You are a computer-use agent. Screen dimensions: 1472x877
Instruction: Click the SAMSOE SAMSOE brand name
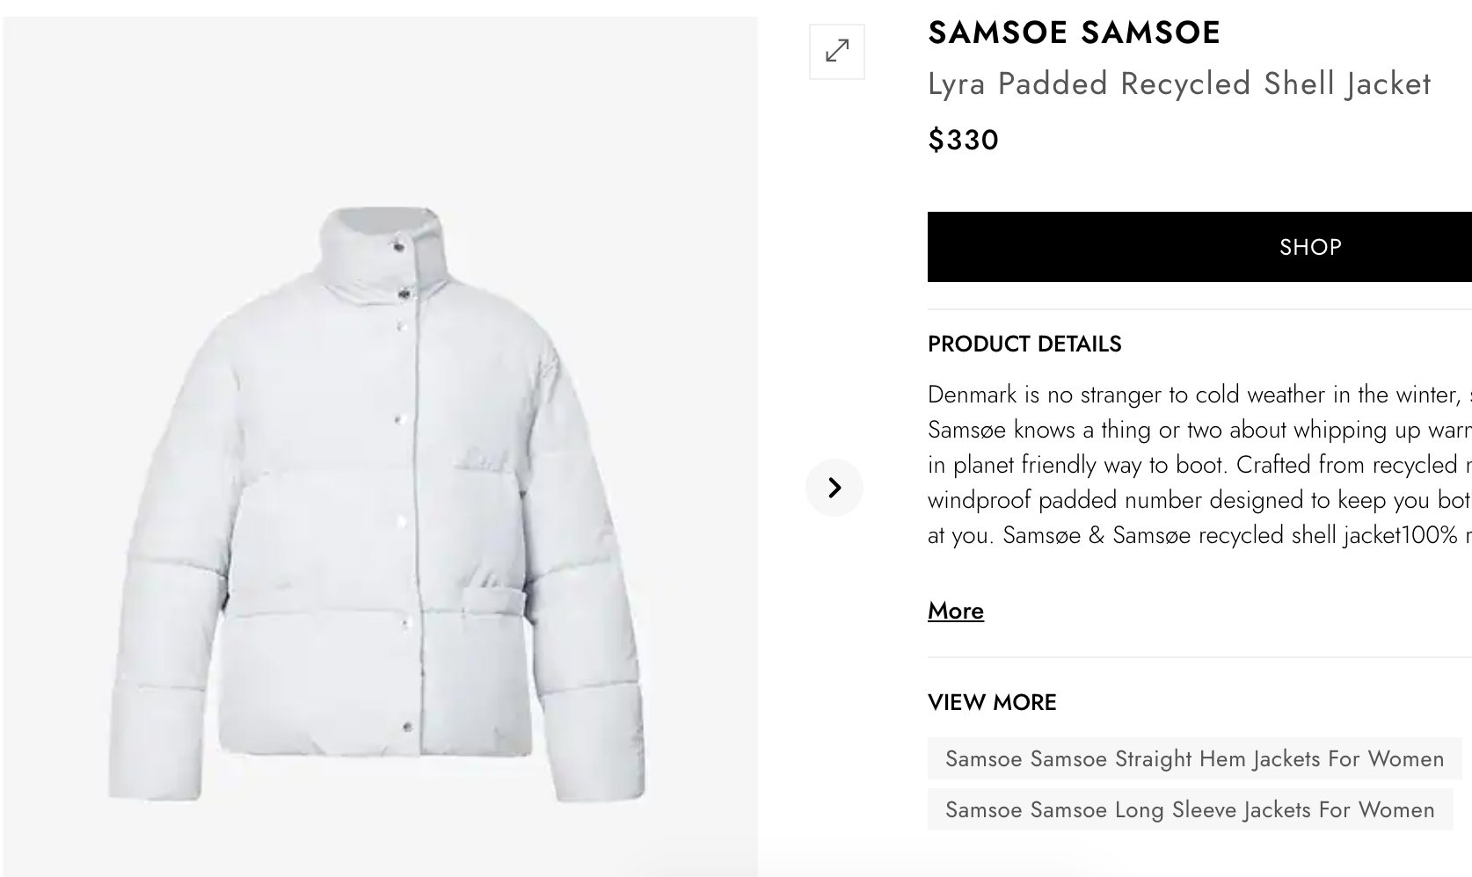1074,33
